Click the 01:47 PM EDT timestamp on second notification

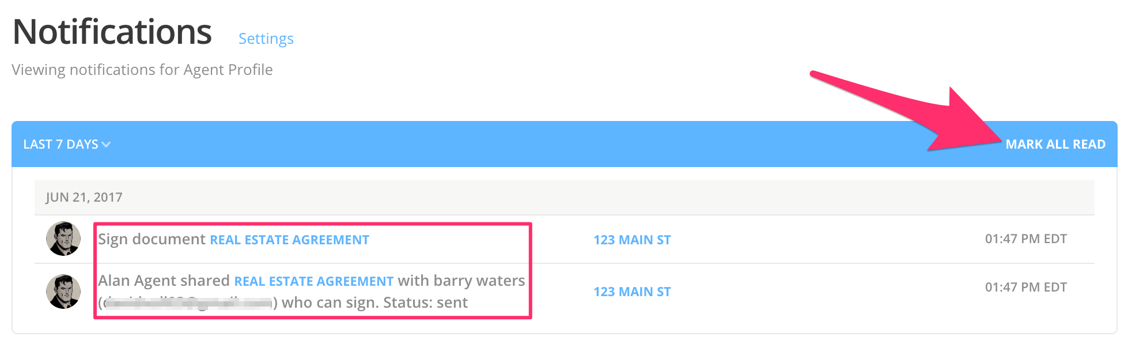(1026, 285)
